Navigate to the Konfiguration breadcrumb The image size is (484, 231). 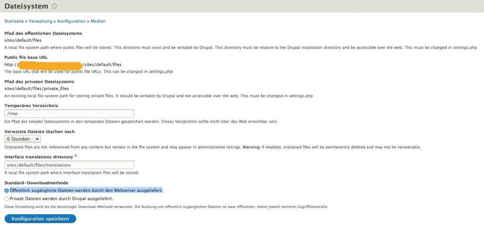click(x=71, y=21)
